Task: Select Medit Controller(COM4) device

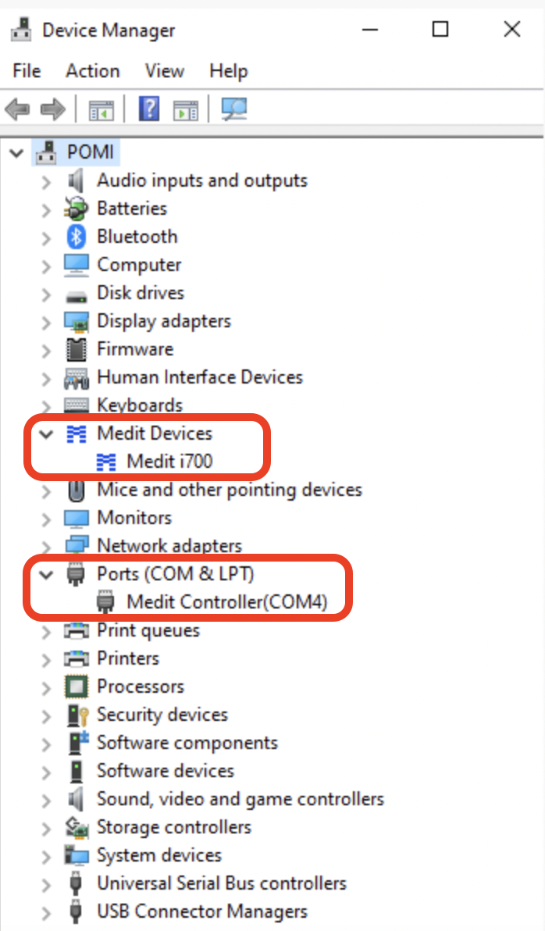Action: pyautogui.click(x=226, y=602)
